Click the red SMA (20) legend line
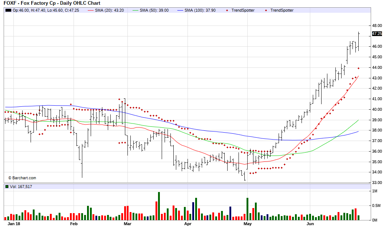 (x=91, y=10)
